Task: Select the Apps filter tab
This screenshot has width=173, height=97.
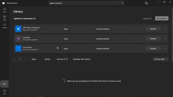Action: coord(34,59)
